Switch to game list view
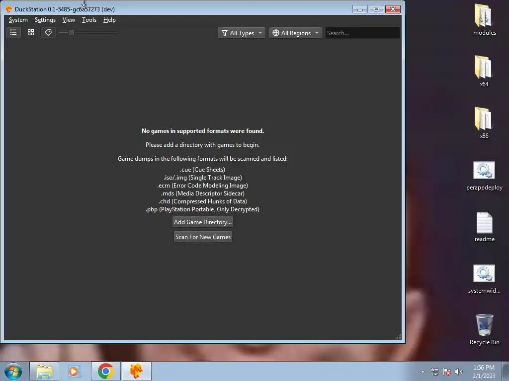Viewport: 509px width, 381px height. tap(13, 32)
